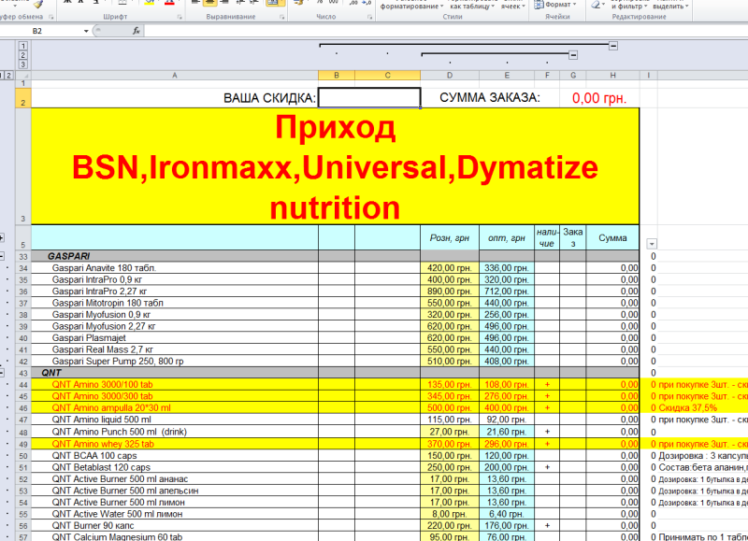Image resolution: width=748 pixels, height=541 pixels.
Task: Select row 33 header
Action: (x=23, y=256)
